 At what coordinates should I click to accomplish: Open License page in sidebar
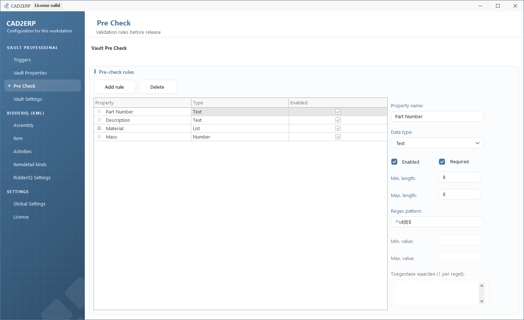click(42, 217)
